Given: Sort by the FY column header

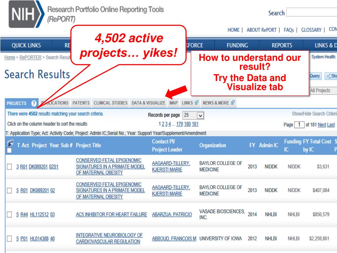Looking at the screenshot, I should pyautogui.click(x=252, y=145).
